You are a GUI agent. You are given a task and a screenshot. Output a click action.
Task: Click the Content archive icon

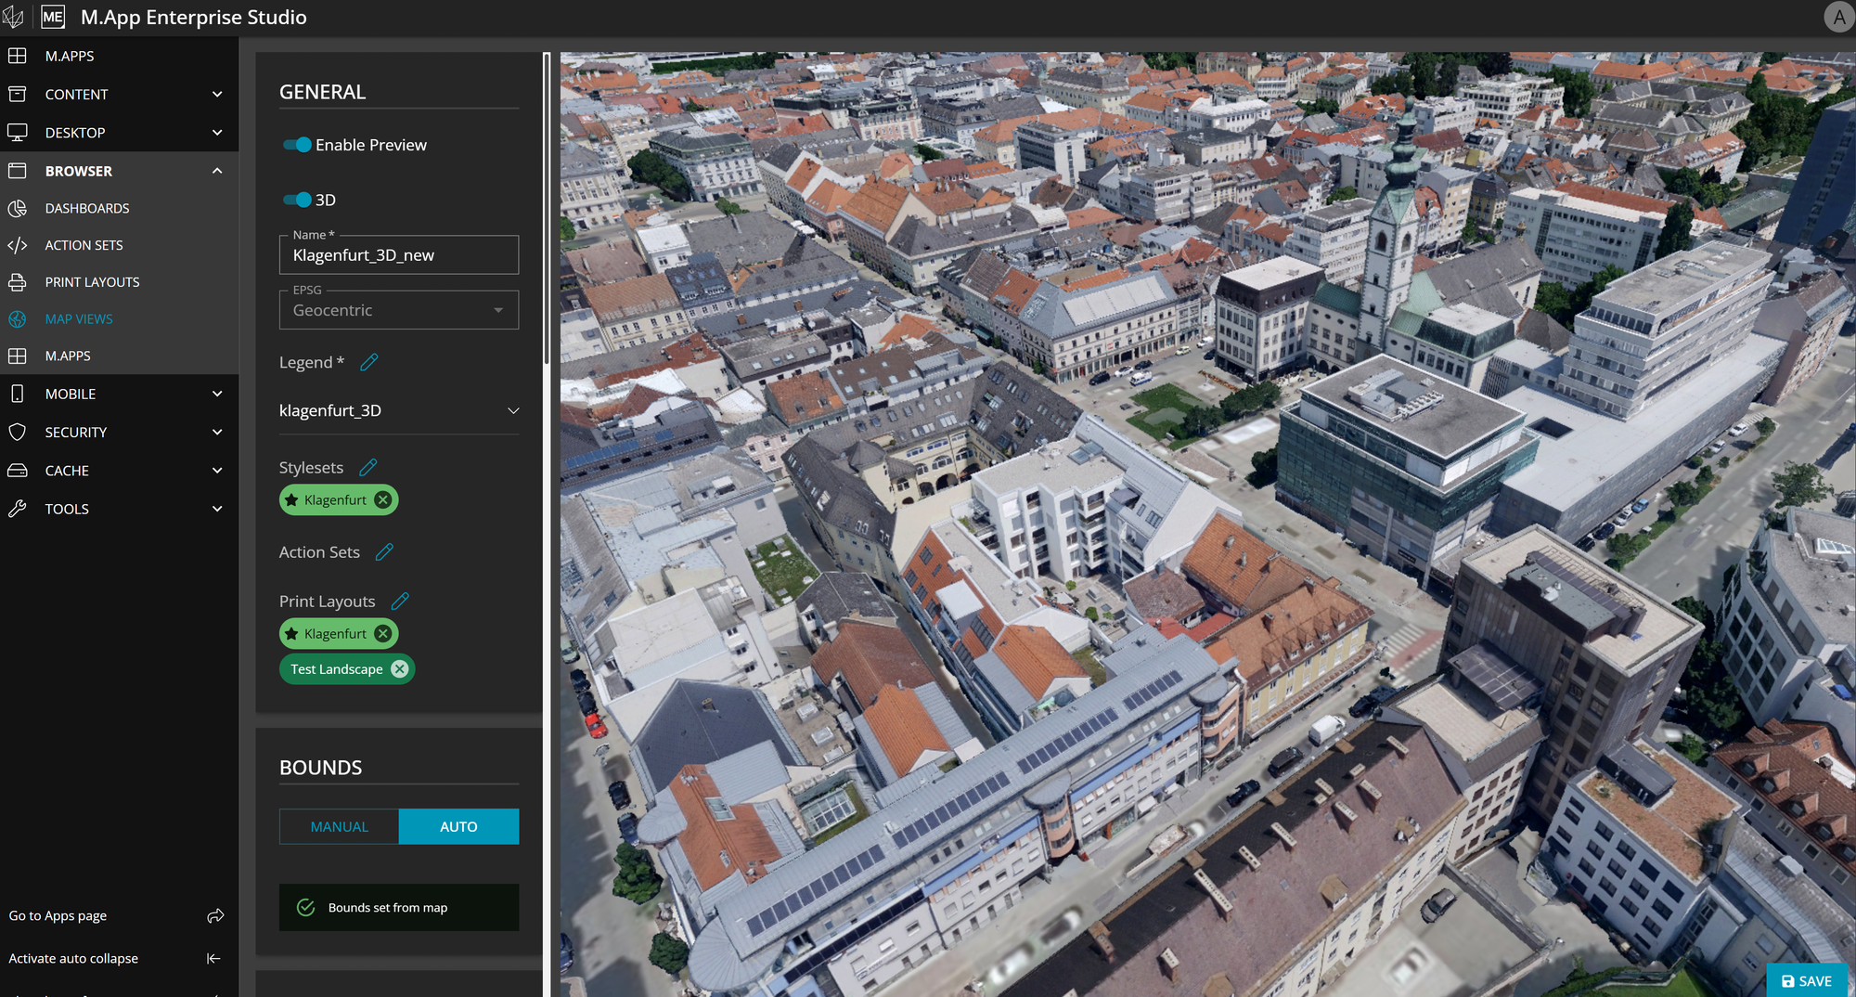tap(17, 94)
